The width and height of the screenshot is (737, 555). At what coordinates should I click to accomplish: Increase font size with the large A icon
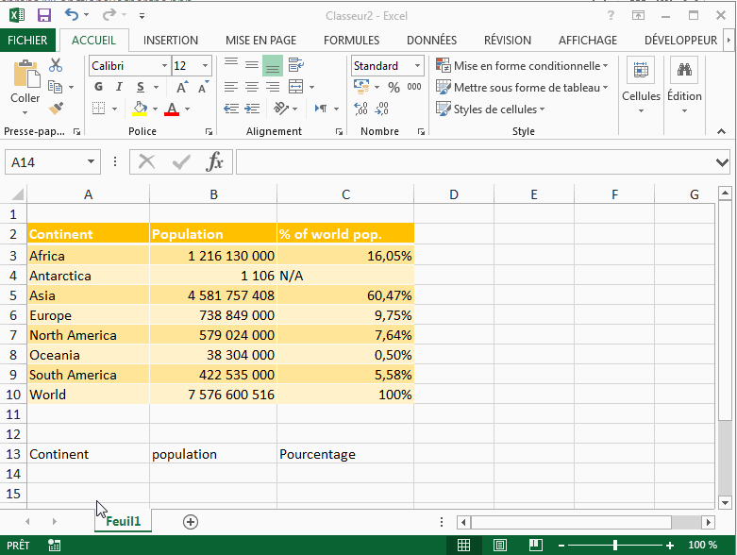[182, 88]
